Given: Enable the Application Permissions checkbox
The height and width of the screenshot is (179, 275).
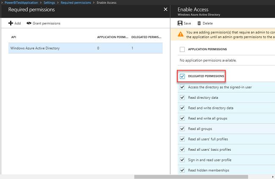Looking at the screenshot, I should (x=182, y=49).
